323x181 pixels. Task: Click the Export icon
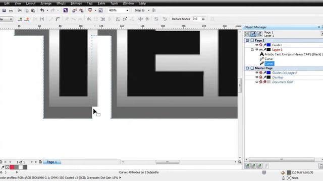(81, 10)
